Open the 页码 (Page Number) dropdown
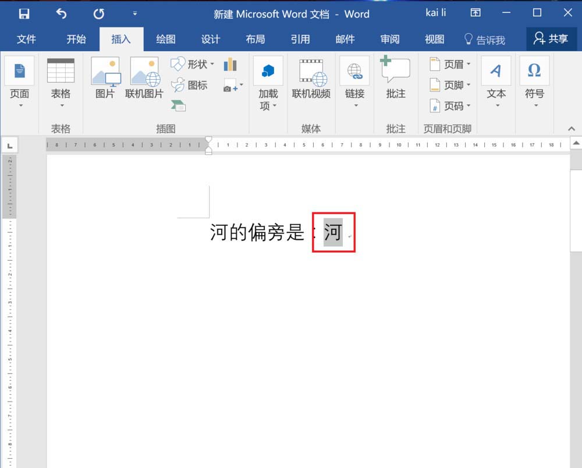Viewport: 582px width, 468px height. (x=450, y=106)
